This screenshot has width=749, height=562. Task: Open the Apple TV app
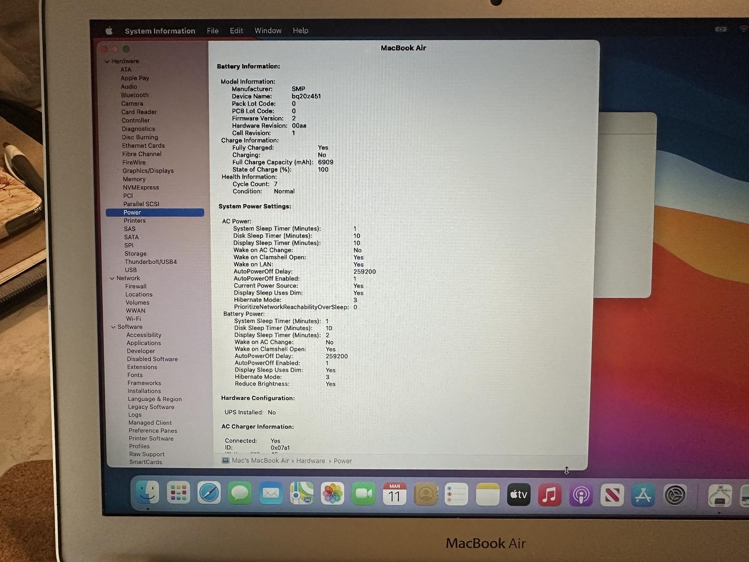519,495
